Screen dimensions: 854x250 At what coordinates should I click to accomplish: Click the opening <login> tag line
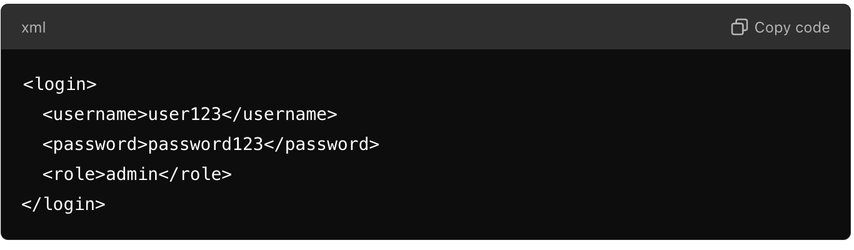click(x=59, y=84)
